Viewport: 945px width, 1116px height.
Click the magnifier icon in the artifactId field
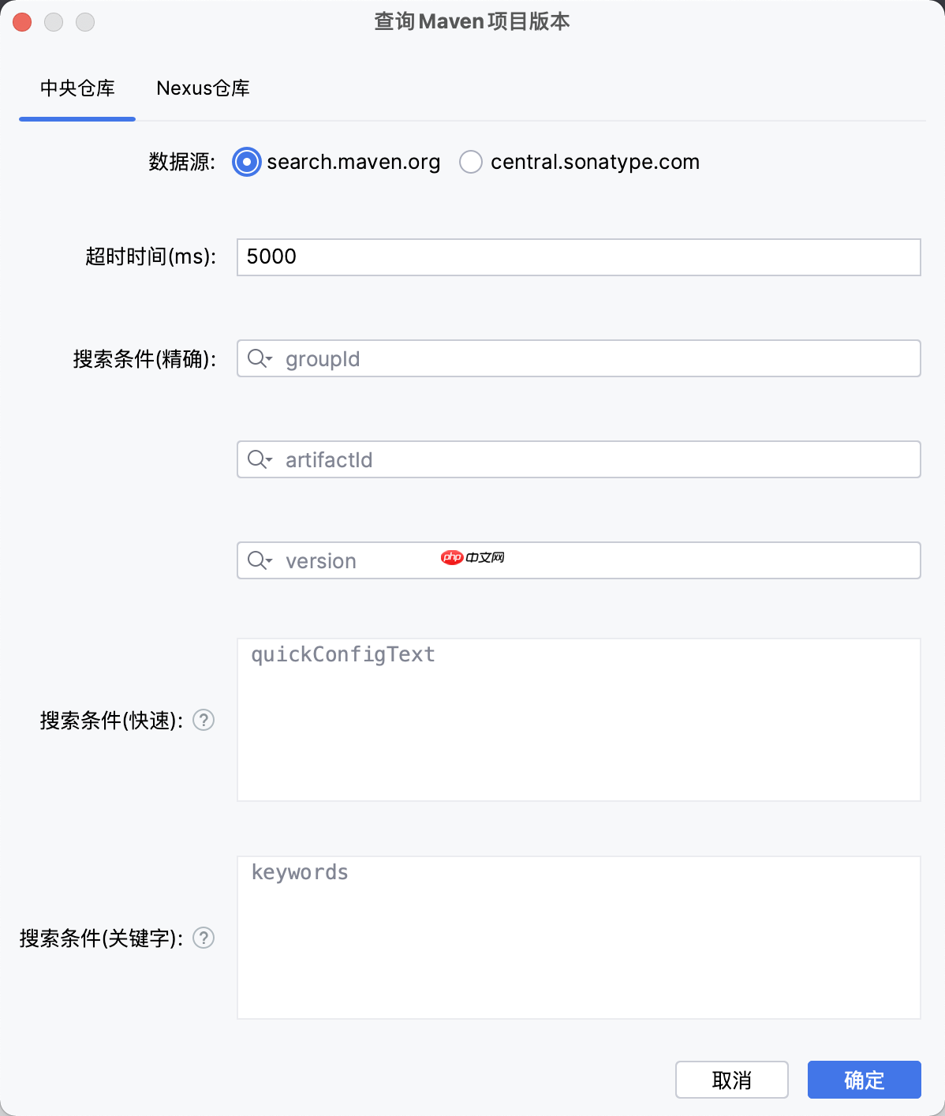(257, 459)
